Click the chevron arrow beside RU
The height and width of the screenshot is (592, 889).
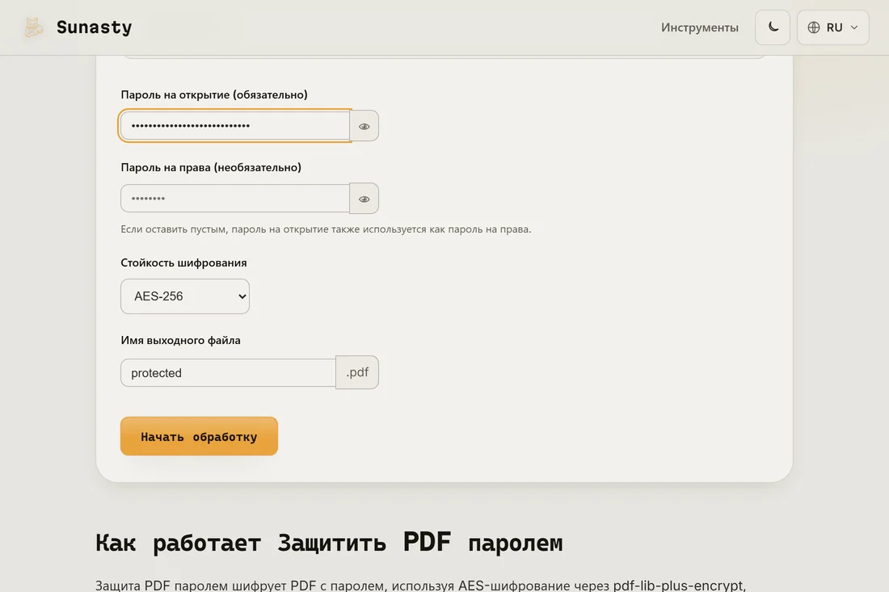point(854,27)
